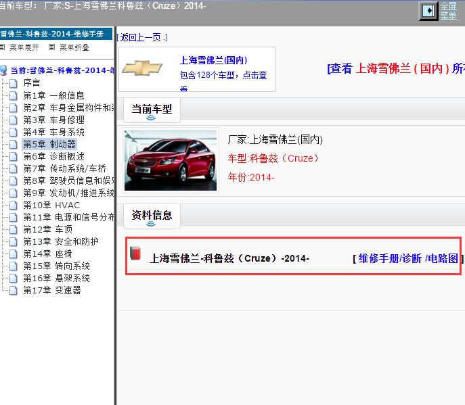Select the 资料信息 tab
The height and width of the screenshot is (405, 465).
[x=152, y=216]
